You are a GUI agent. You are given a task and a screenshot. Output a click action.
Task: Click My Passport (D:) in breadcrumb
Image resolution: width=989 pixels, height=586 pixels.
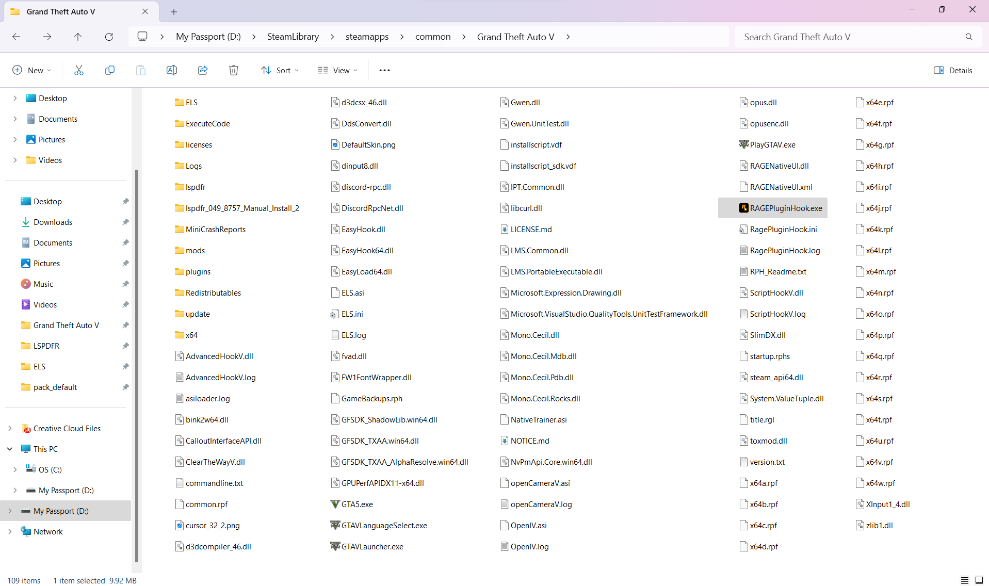208,37
